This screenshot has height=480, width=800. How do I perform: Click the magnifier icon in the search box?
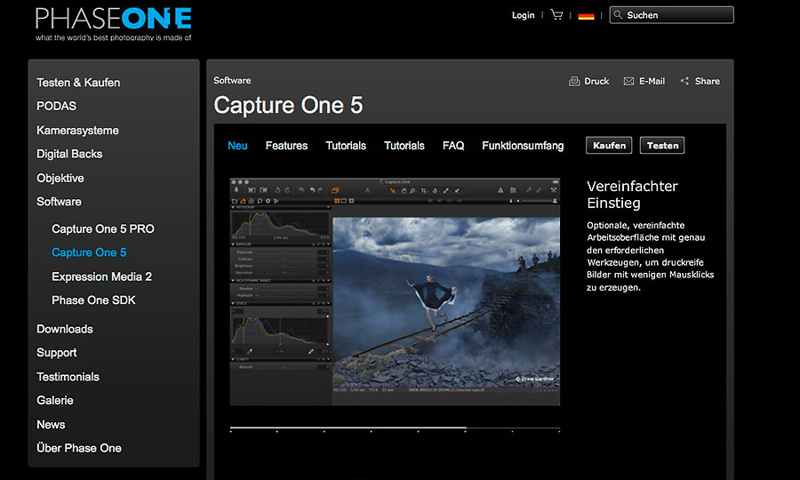[618, 15]
